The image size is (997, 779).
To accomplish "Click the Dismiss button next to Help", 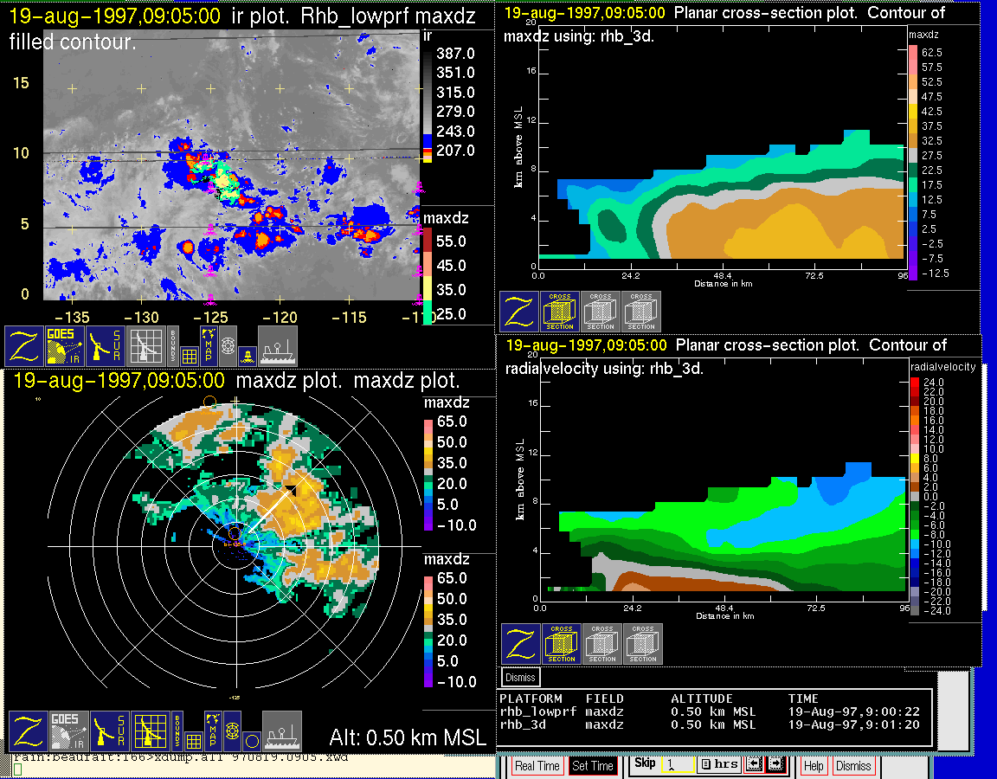I will click(853, 766).
